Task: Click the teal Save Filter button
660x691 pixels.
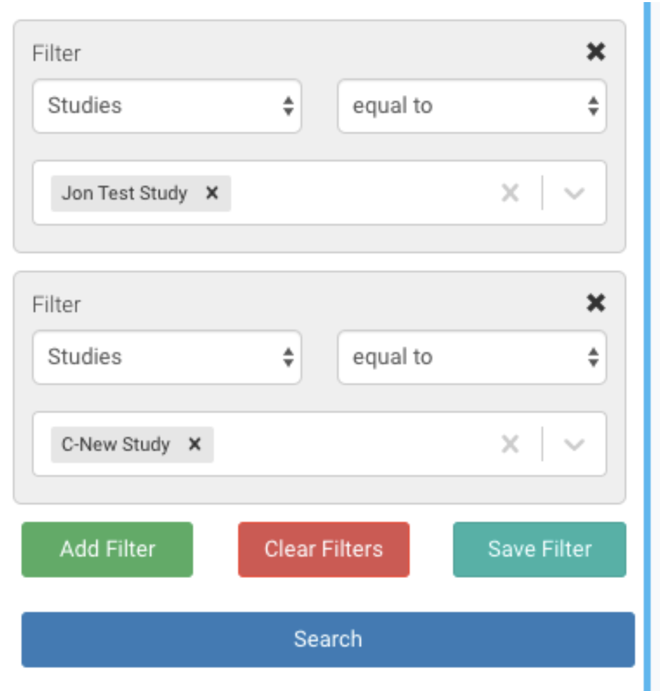Action: tap(539, 549)
